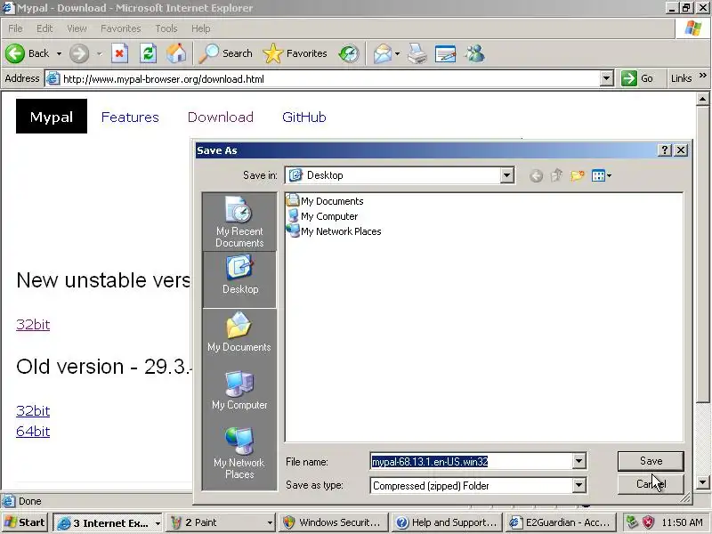Viewport: 712px width, 534px height.
Task: Open Favorites star toolbar button
Action: click(x=295, y=53)
